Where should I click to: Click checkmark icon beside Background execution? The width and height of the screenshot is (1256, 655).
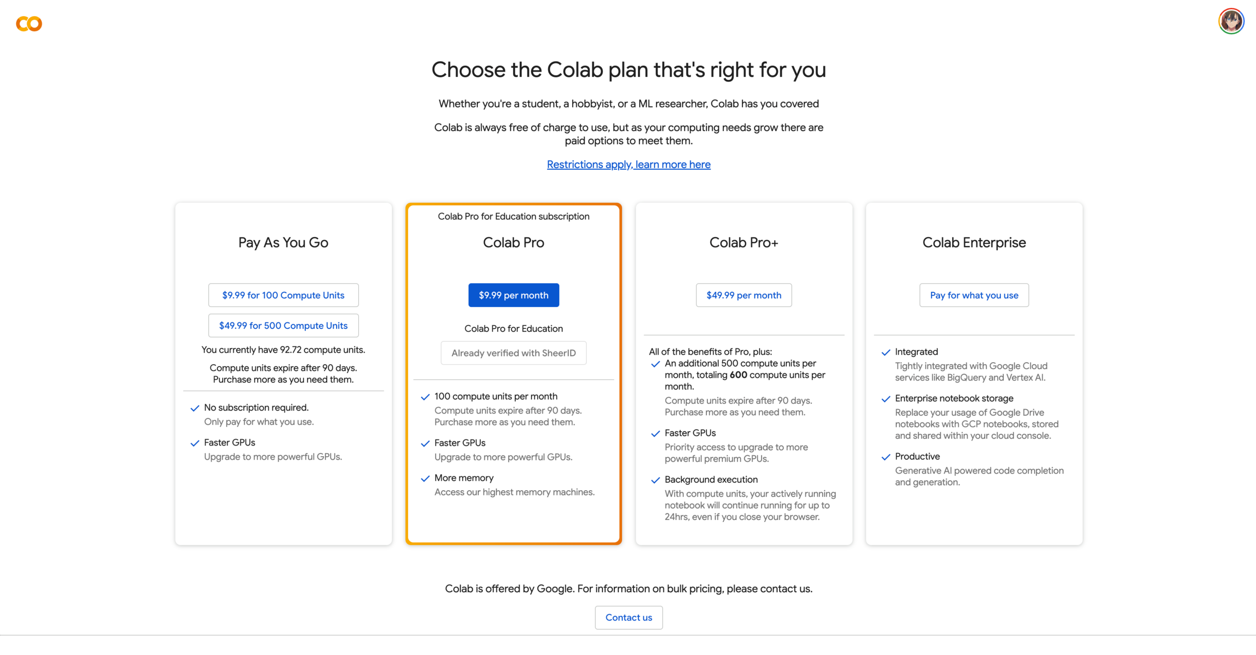point(655,480)
